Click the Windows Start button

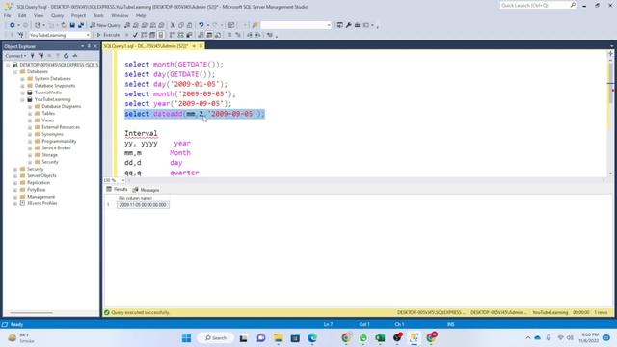(x=186, y=338)
